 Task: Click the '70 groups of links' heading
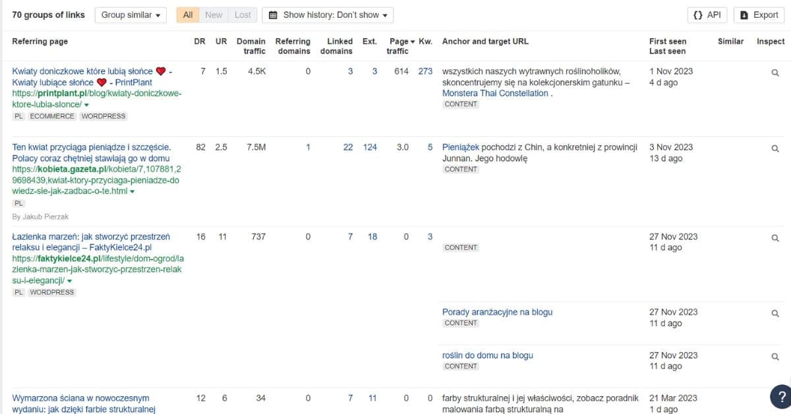tap(48, 15)
